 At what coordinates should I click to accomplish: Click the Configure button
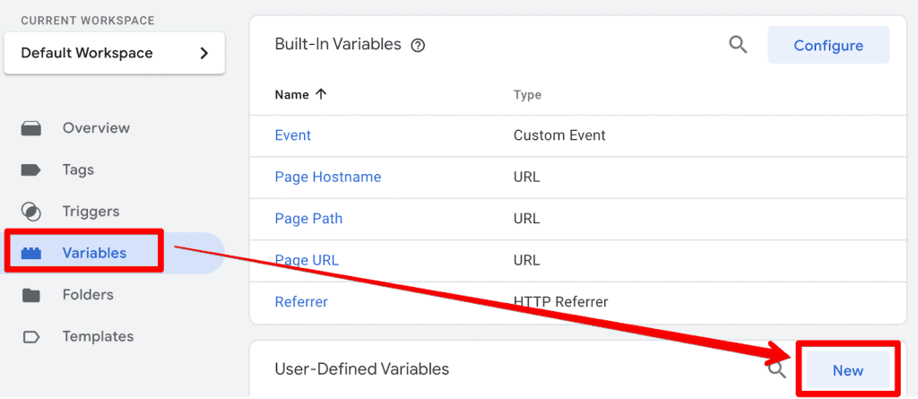[828, 45]
